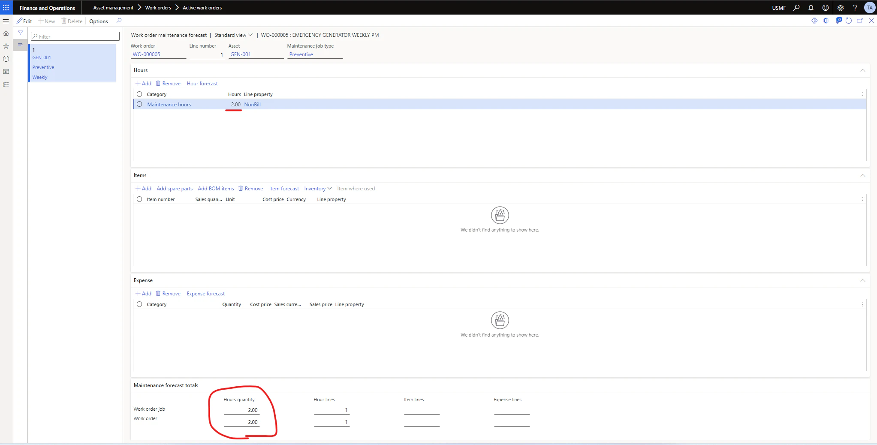Image resolution: width=877 pixels, height=445 pixels.
Task: Select the Maintenance hours row radio
Action: 139,104
